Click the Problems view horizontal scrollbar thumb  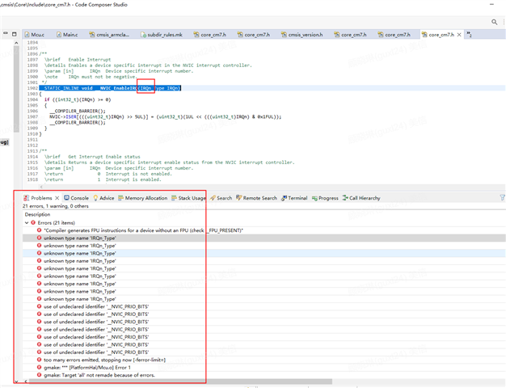coord(180,382)
